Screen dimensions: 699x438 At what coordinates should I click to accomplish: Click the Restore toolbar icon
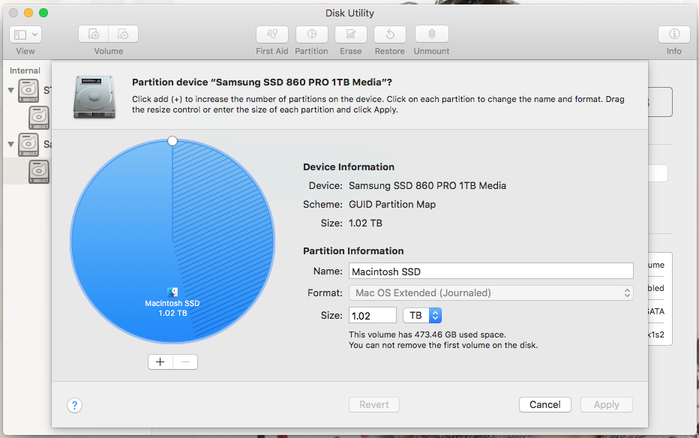389,34
